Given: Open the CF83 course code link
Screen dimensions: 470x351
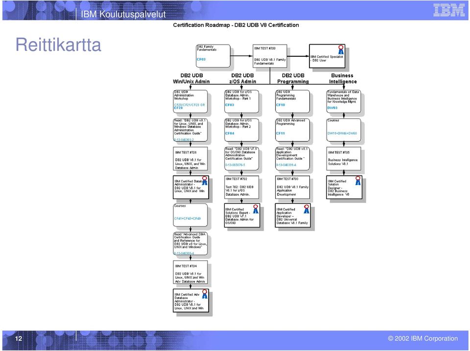Looking at the screenshot, I should (x=230, y=105).
